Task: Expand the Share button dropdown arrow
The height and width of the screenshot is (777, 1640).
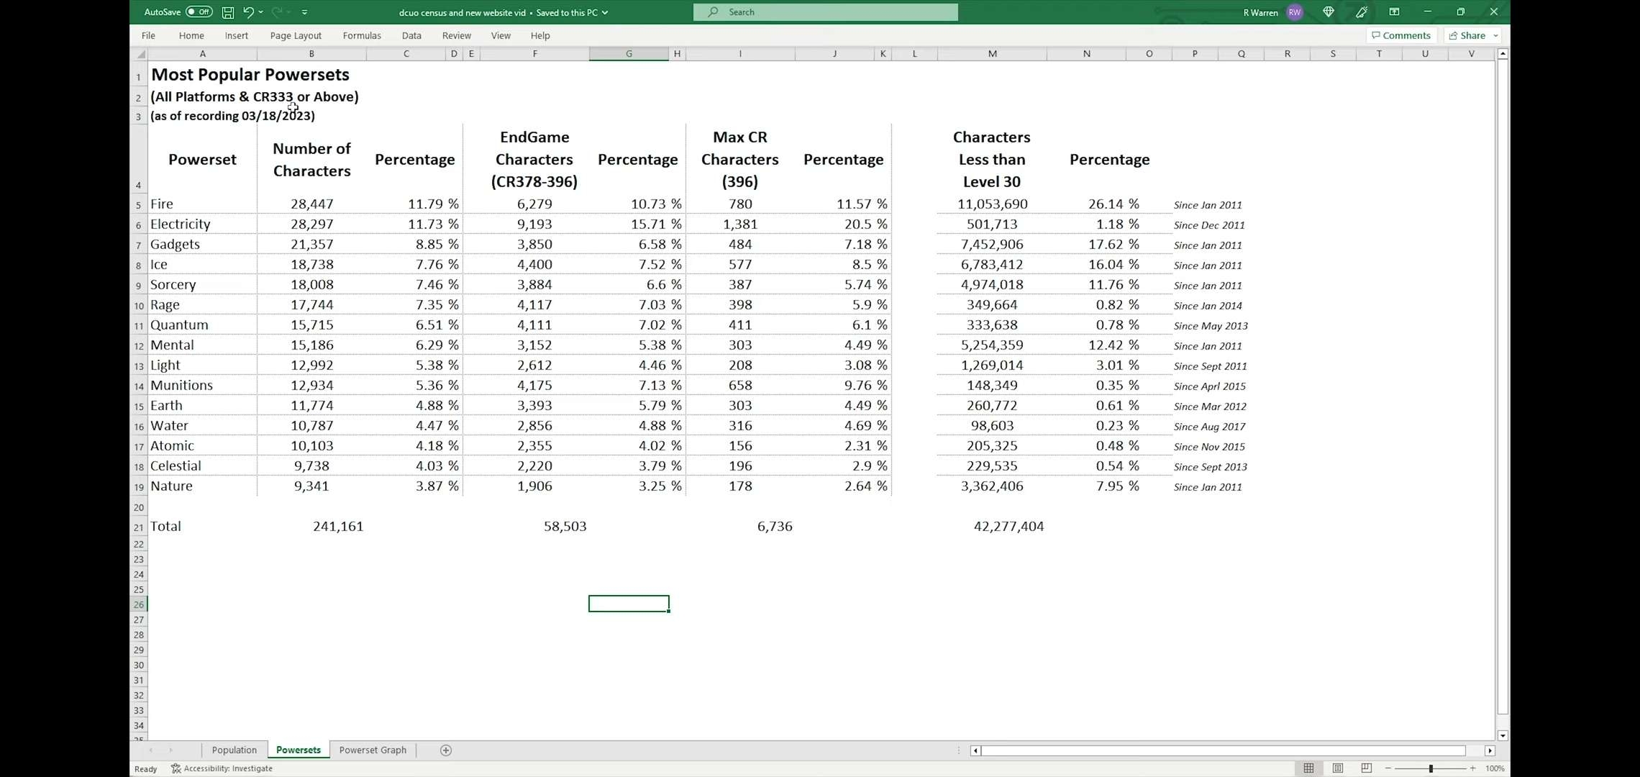Action: [1496, 35]
